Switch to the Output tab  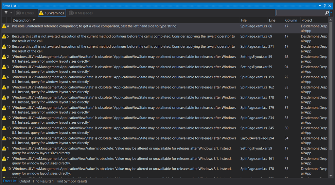click(x=25, y=181)
